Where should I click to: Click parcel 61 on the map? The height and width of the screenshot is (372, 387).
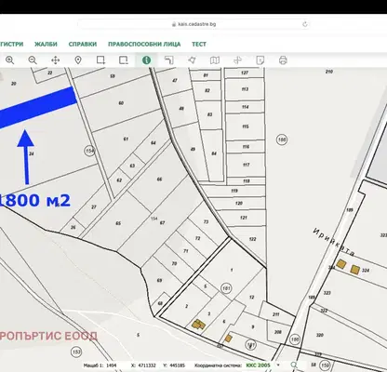click(x=126, y=139)
